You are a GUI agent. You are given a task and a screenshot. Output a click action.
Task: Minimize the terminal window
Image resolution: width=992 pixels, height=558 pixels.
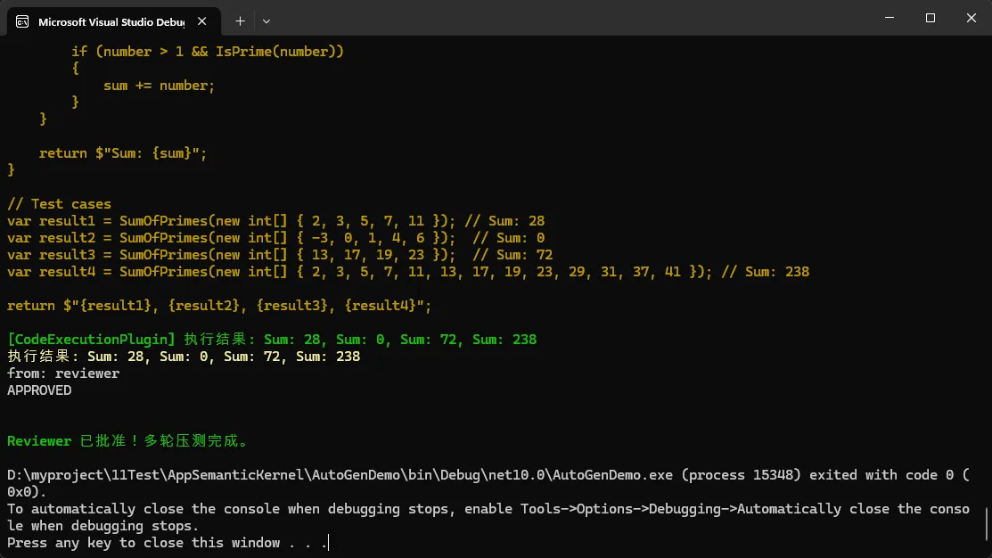pos(888,18)
